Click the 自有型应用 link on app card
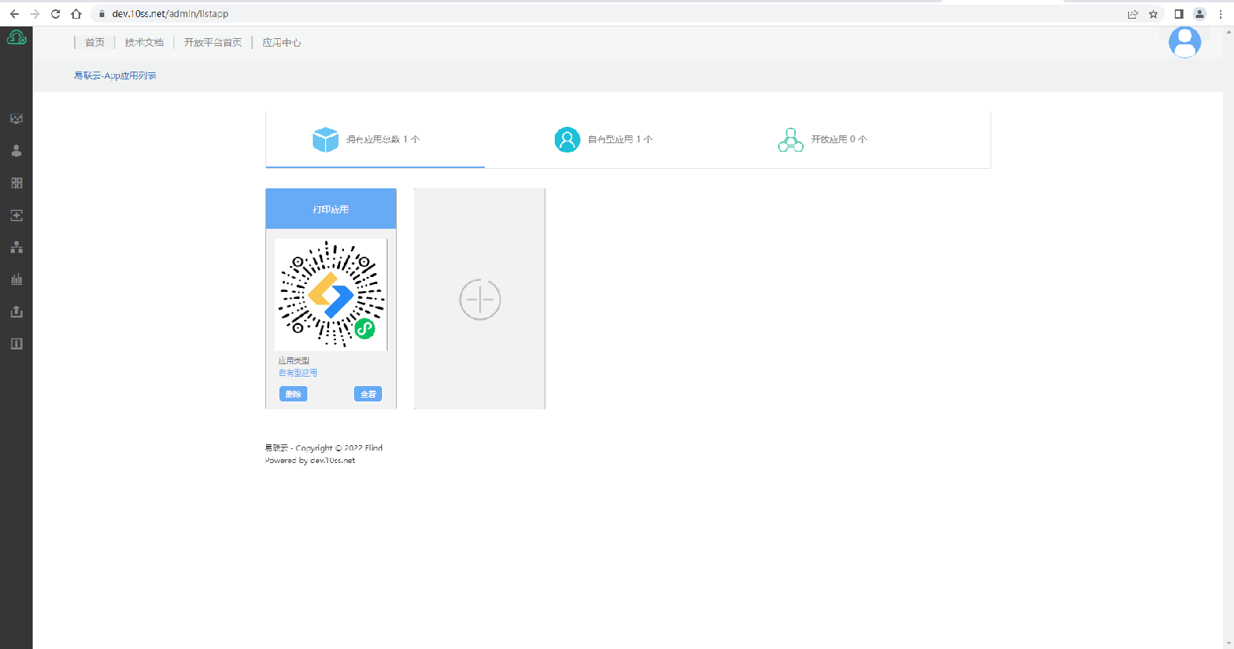 pyautogui.click(x=298, y=373)
